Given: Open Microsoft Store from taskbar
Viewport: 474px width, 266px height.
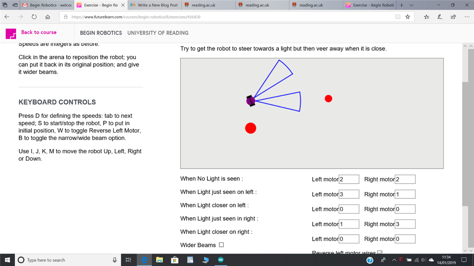Looking at the screenshot, I should click(175, 260).
